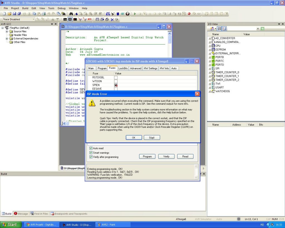Viewport: 285px width, 228px height.
Task: Uncheck the Auto read checkbox
Action: [x=91, y=148]
